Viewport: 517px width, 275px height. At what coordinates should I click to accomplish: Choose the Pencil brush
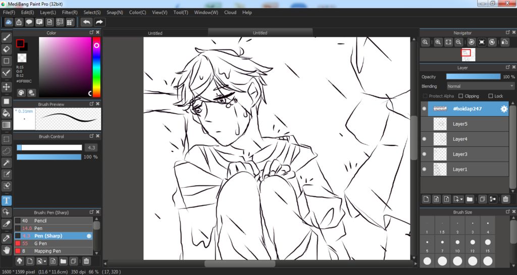(x=54, y=221)
